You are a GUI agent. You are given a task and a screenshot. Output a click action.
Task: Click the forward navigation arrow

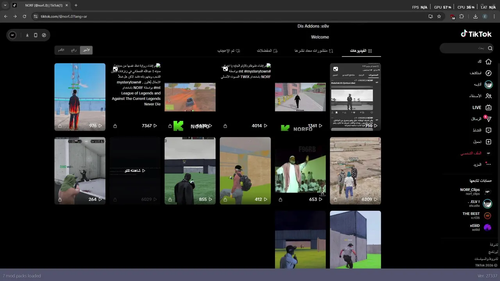coord(15,16)
